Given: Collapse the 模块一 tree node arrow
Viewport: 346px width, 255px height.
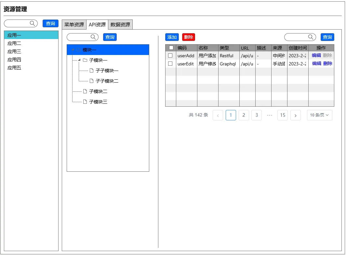Looking at the screenshot, I should click(73, 50).
